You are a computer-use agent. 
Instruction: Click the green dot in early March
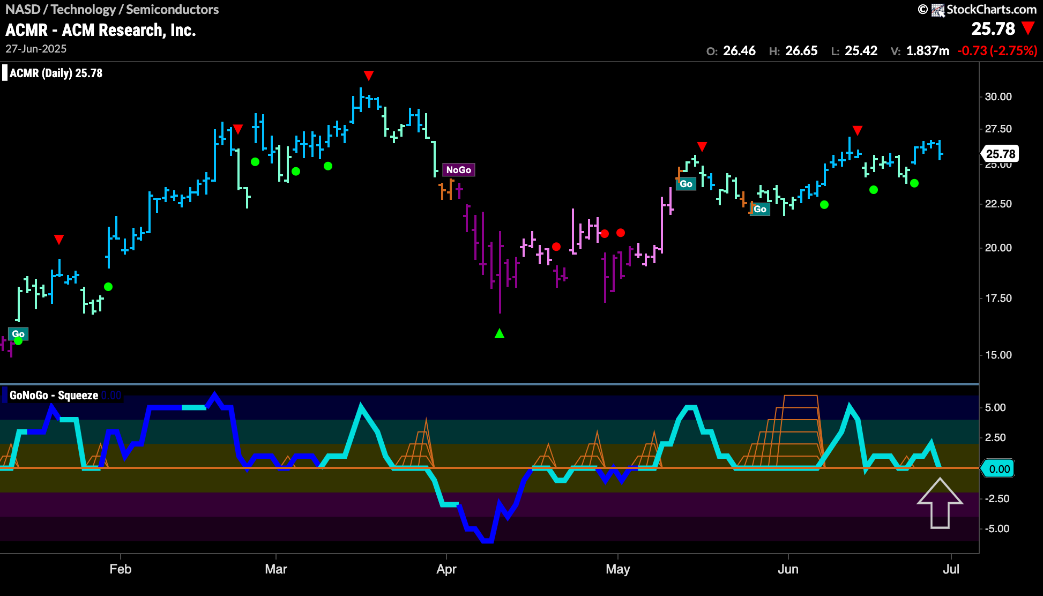point(296,172)
